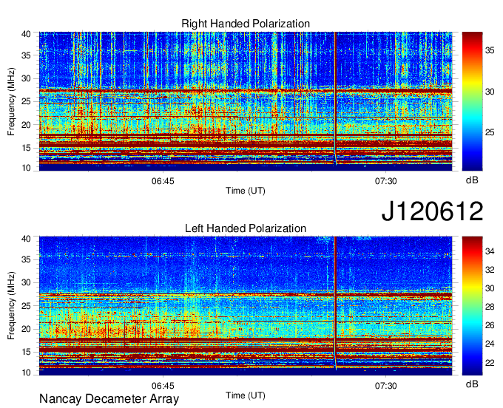Click the 10 MHz tick on Right Handed frequency axis

[27, 168]
